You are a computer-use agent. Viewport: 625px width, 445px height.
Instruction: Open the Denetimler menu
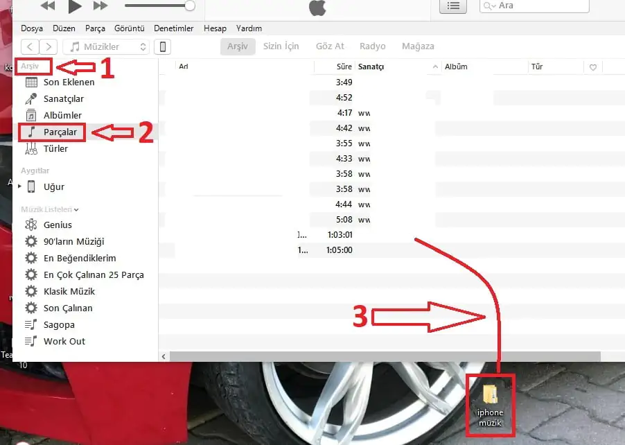click(174, 28)
